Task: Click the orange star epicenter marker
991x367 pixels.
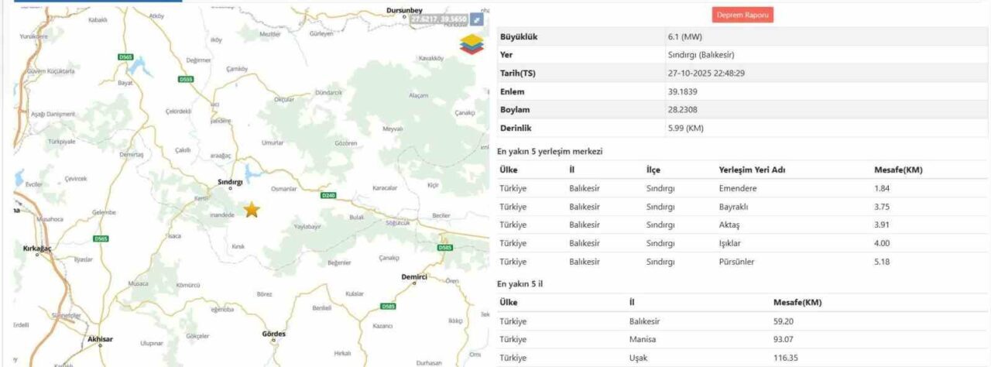Action: [x=252, y=210]
